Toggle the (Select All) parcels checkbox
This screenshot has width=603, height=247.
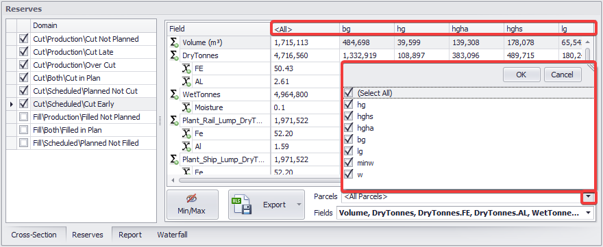point(349,93)
